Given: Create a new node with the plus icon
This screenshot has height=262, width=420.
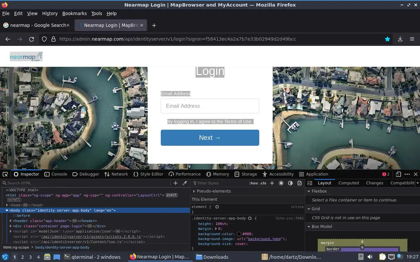Looking at the screenshot, I should pyautogui.click(x=176, y=183).
